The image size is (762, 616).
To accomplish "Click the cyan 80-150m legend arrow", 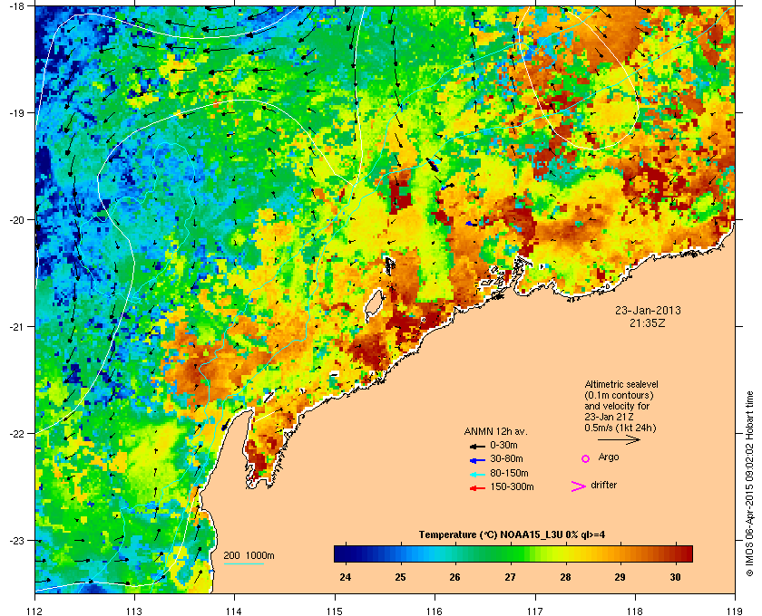I will tap(477, 475).
